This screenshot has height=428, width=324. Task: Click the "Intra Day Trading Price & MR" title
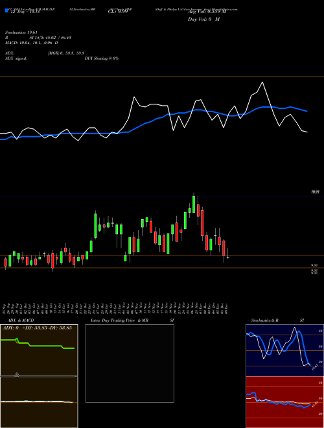tap(119, 320)
